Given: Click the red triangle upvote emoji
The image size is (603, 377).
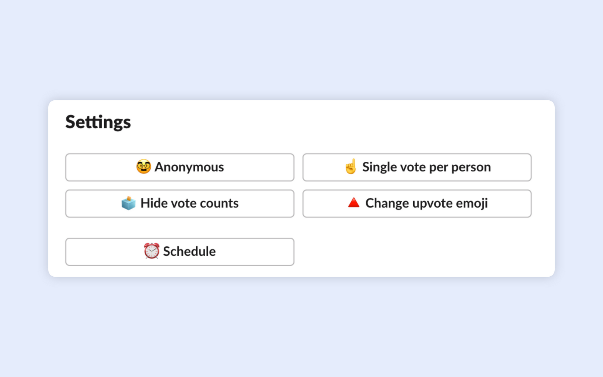Looking at the screenshot, I should coord(354,203).
